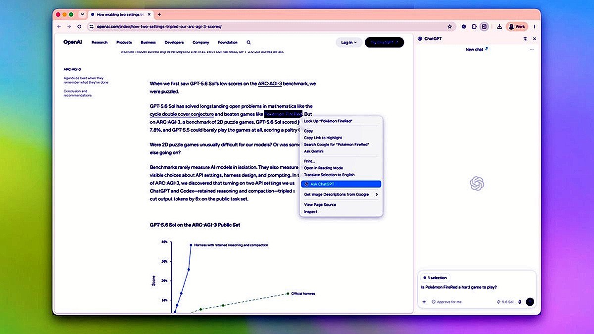
Task: Open Chrome's three-dot menu
Action: click(x=535, y=26)
